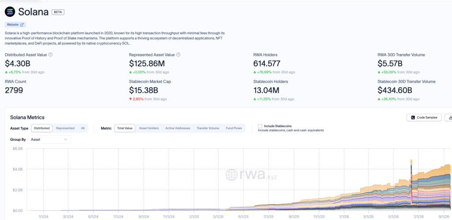Click the 2799 RWA count value

[14, 90]
